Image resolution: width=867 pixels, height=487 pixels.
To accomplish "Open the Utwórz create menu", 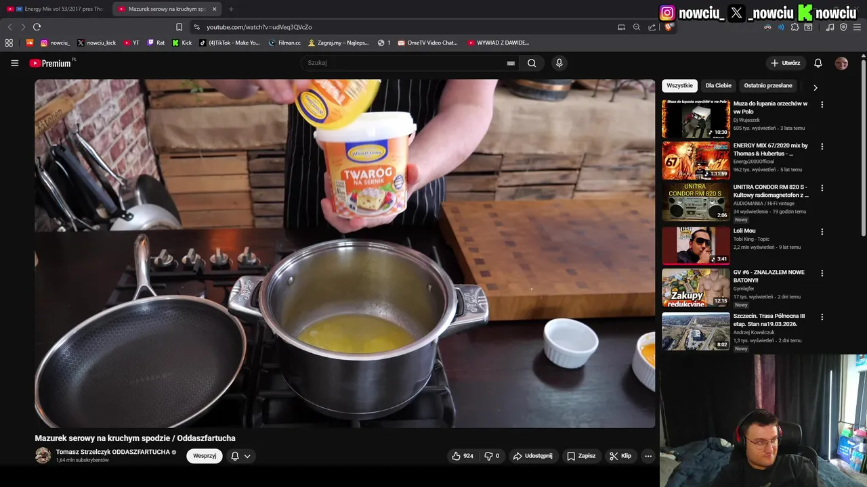I will (785, 63).
